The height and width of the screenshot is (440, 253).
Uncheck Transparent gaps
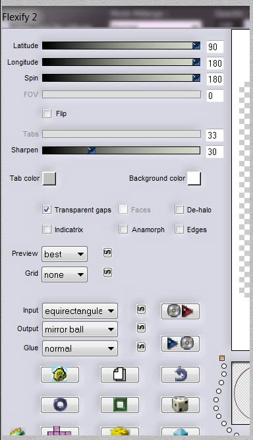coord(47,209)
